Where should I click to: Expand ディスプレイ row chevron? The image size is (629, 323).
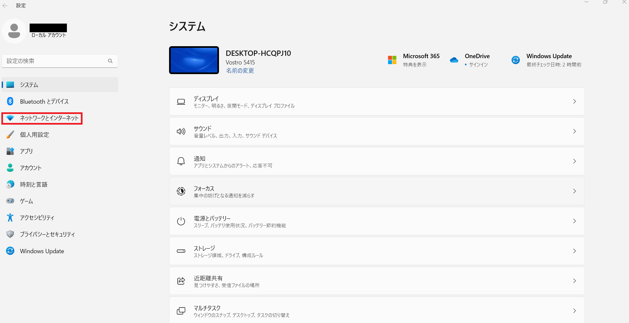(574, 101)
